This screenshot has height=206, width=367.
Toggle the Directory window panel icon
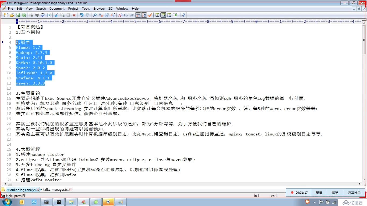157,15
